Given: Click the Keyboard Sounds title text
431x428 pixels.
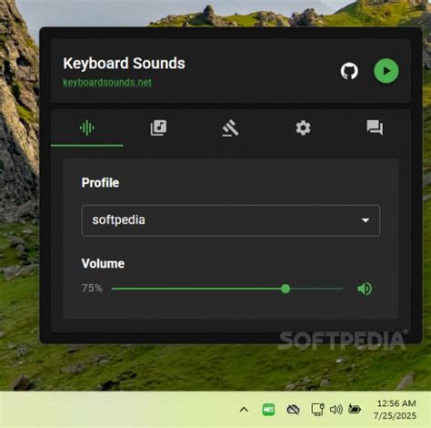Looking at the screenshot, I should [x=124, y=64].
